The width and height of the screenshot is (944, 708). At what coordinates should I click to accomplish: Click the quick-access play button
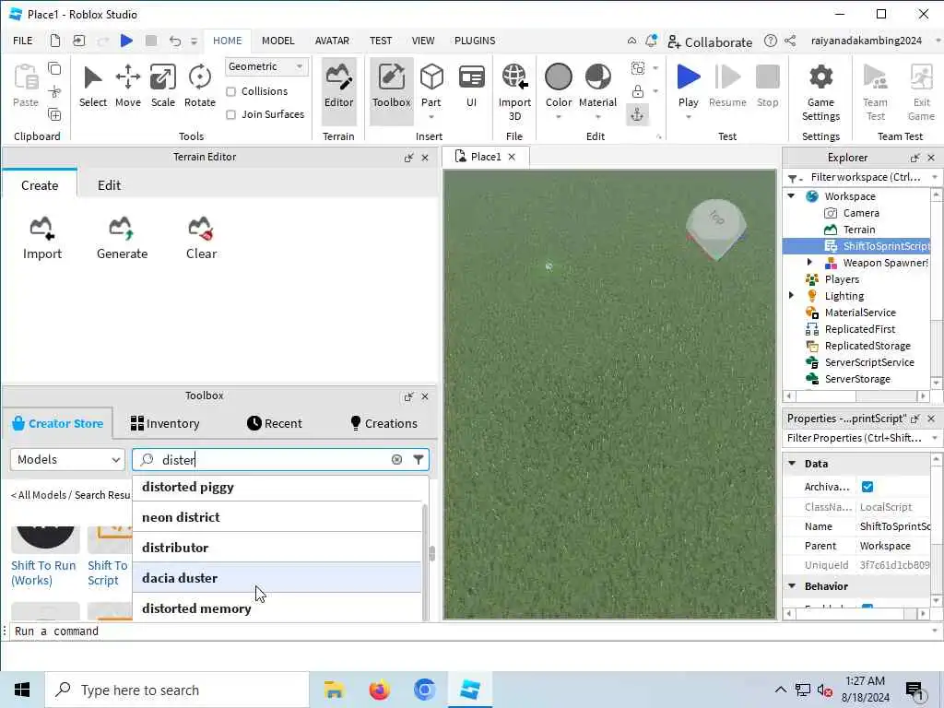click(126, 41)
